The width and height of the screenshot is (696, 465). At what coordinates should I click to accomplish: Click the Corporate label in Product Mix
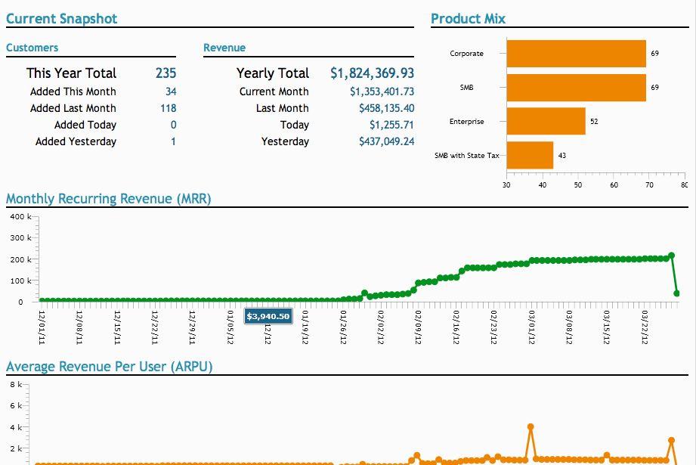466,53
